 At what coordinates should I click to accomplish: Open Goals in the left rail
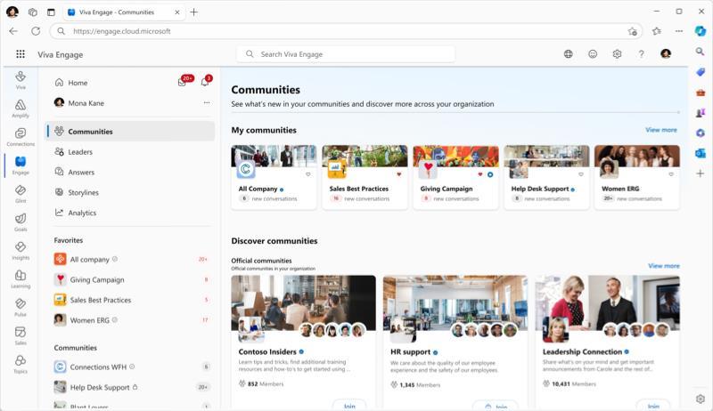(x=20, y=222)
